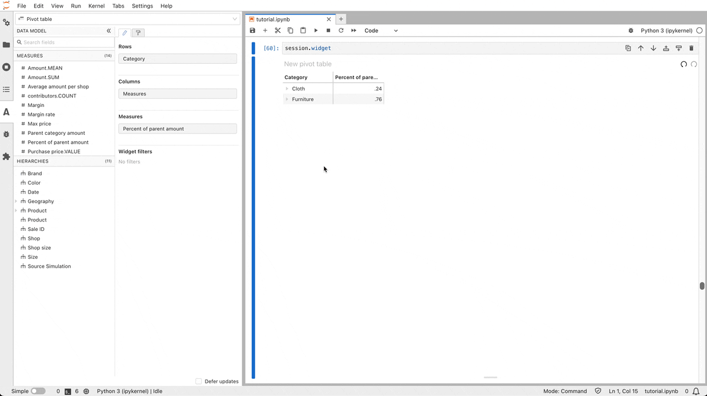Move the cell down with arrow icon
Image resolution: width=707 pixels, height=396 pixels.
(653, 48)
